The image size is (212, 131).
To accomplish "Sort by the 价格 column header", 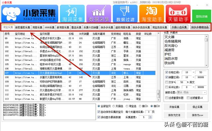I will click(x=73, y=34).
